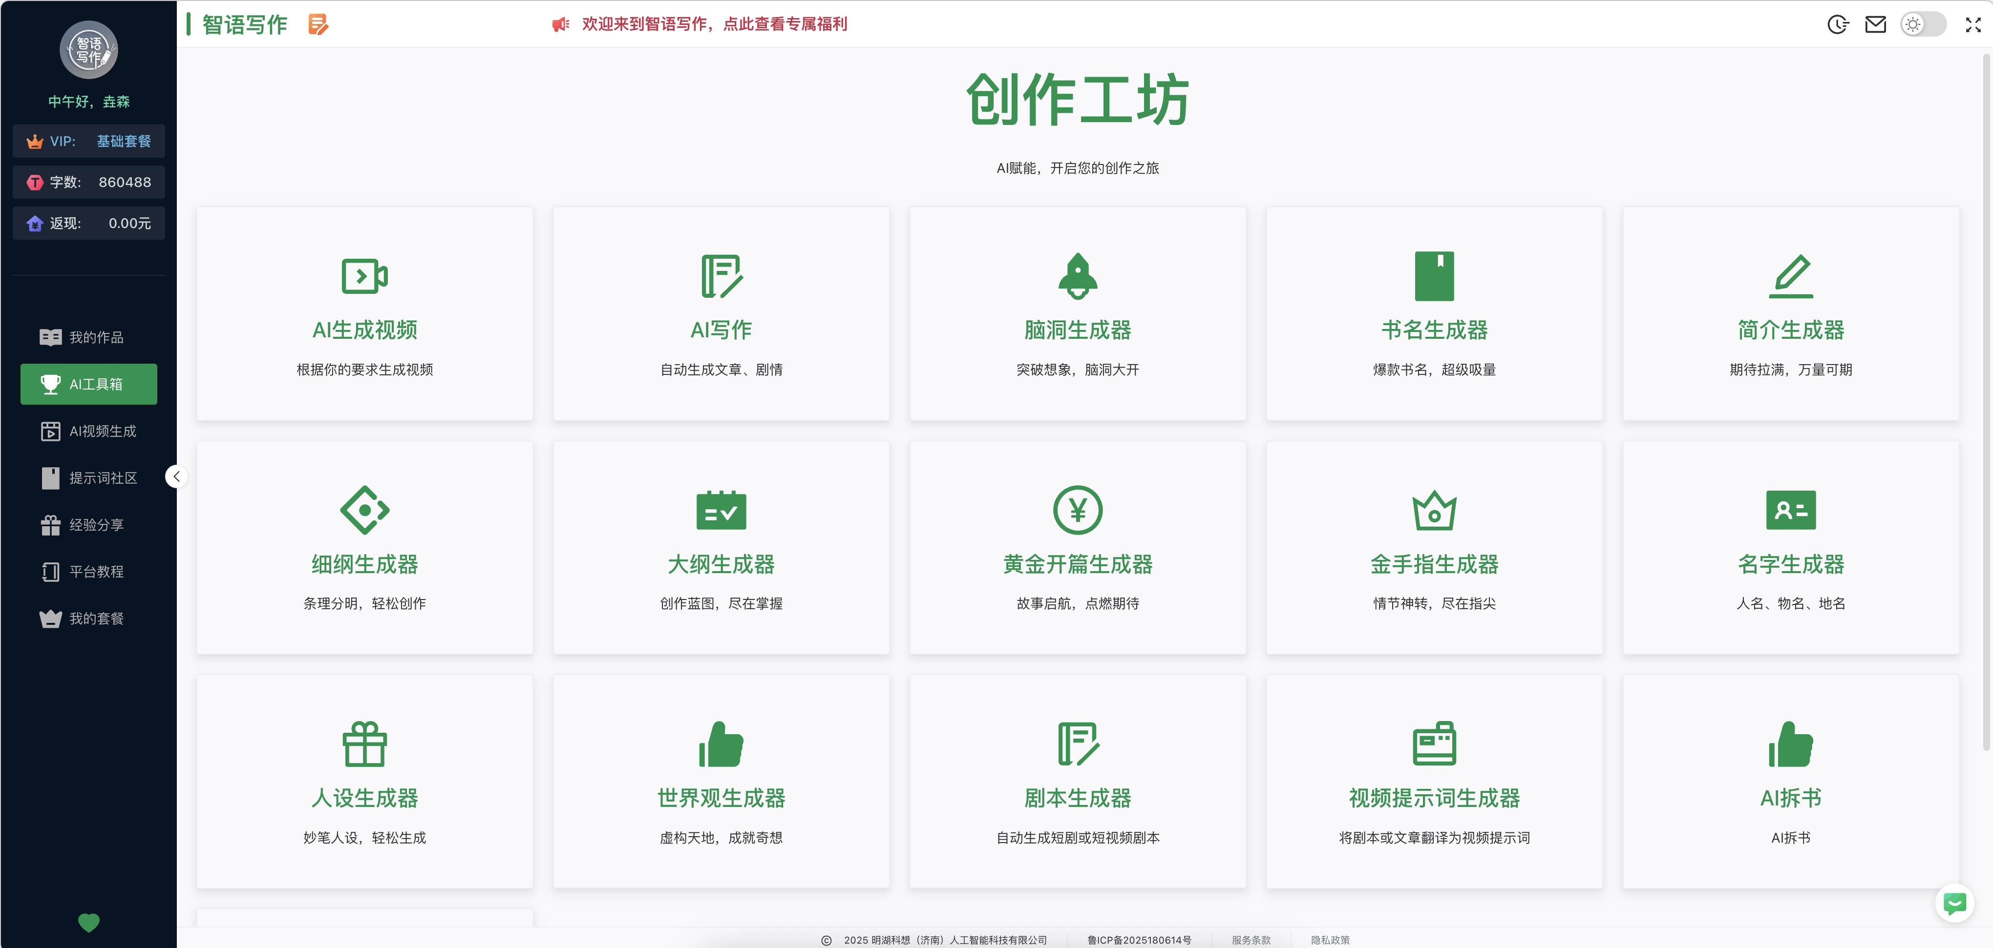Click the 书名生成器 book icon
Screen dimensions: 1993x948
tap(1434, 276)
